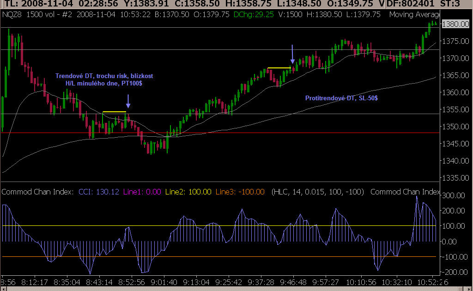
Task: Click the 1370.00 price scale label
Action: [x=455, y=58]
